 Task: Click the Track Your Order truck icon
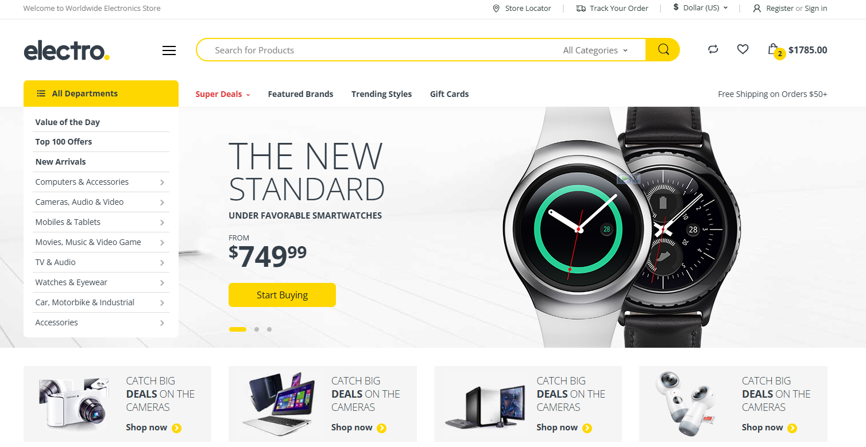click(581, 8)
